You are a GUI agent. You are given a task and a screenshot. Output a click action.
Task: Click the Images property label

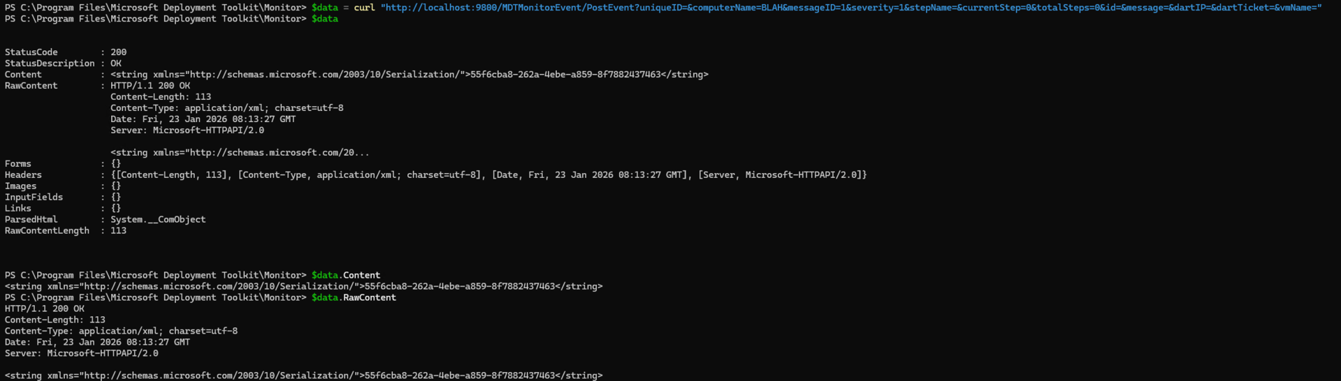pos(20,186)
